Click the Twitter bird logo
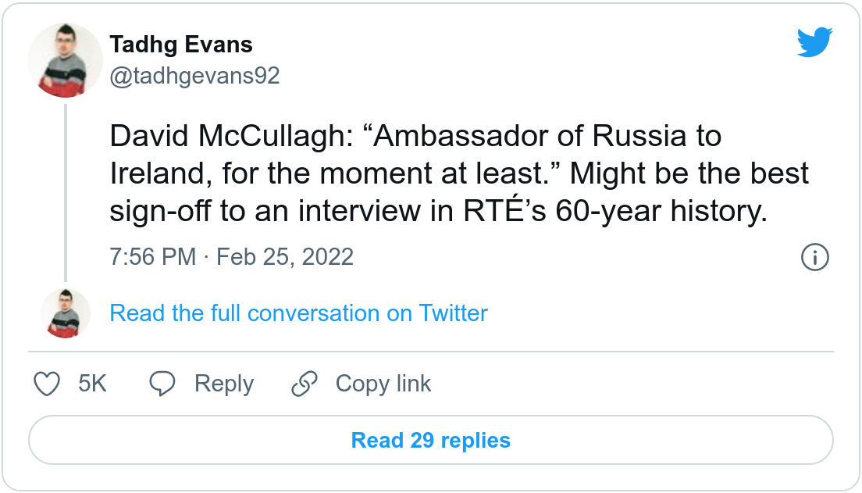Screen dimensions: 862x493 point(815,43)
